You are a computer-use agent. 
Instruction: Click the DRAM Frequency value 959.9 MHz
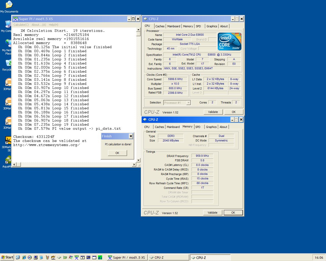pyautogui.click(x=202, y=156)
